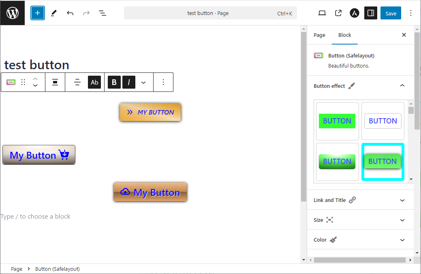Choose the green gradient button effect
This screenshot has width=421, height=274.
(337, 161)
